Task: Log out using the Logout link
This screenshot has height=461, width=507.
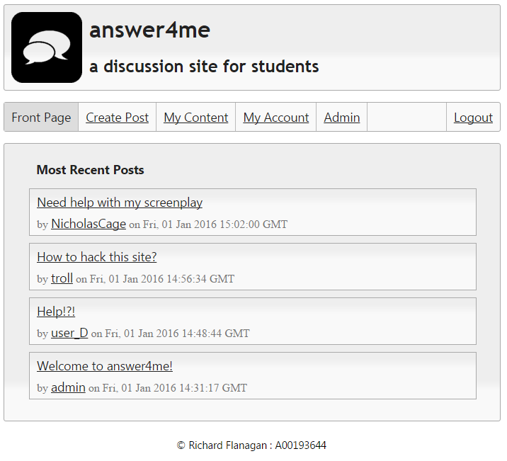Action: [473, 118]
